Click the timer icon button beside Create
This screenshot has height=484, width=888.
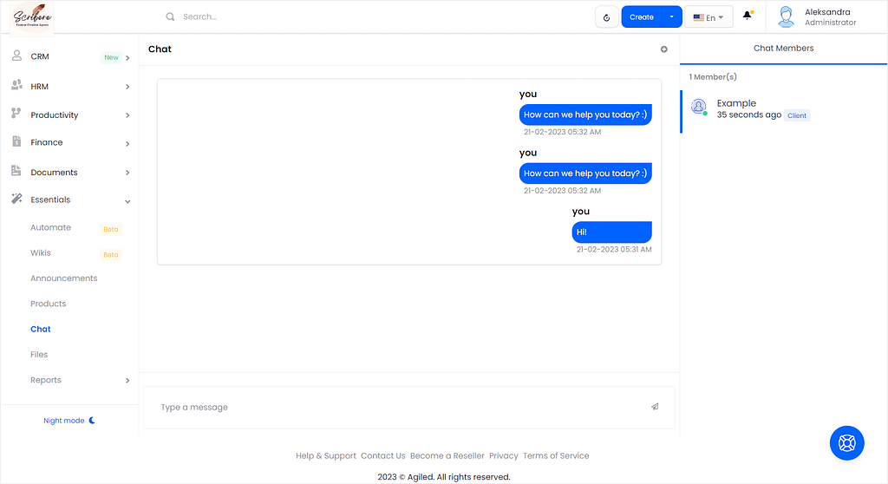(606, 17)
